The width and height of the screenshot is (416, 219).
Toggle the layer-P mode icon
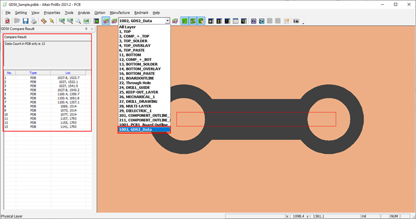click(114, 21)
